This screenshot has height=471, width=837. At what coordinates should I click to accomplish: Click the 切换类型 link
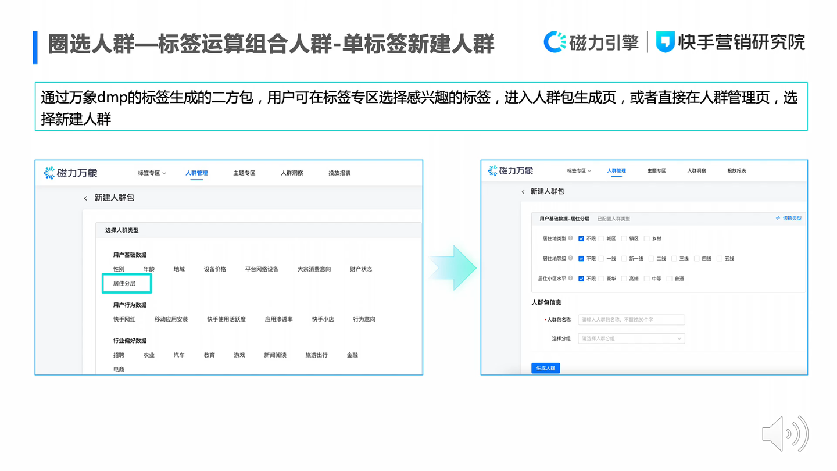(789, 218)
